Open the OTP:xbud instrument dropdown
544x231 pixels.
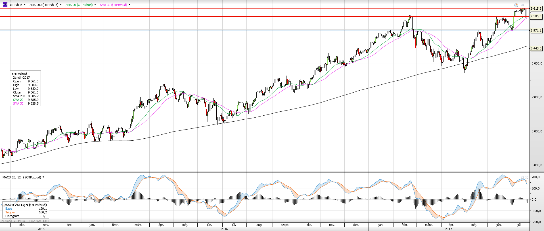25,5
